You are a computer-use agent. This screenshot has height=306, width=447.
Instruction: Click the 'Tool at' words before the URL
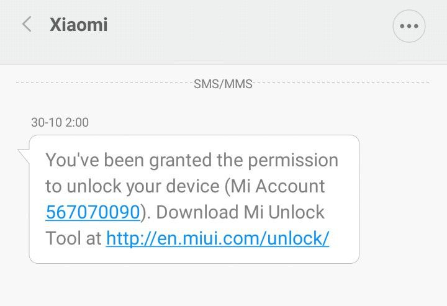73,238
